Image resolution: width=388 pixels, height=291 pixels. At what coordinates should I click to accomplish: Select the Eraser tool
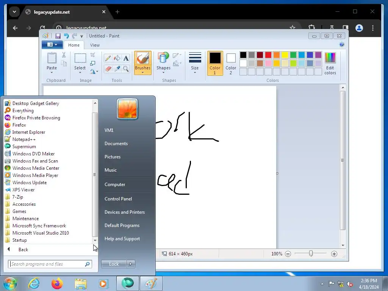(x=108, y=69)
